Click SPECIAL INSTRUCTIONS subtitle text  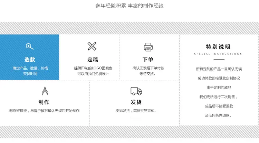(218, 54)
